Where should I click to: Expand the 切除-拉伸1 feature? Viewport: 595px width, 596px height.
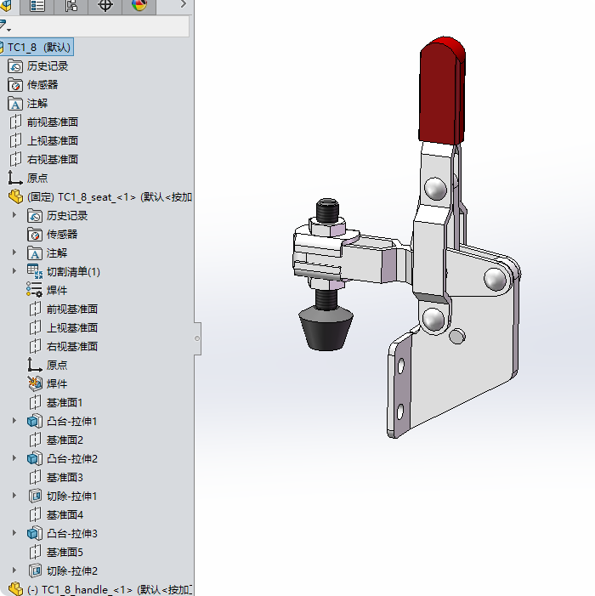(14, 496)
